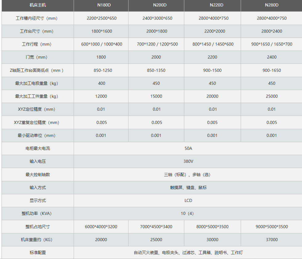The image size is (302, 259).
Task: Select the 最大加工工件重量 (kg) label
Action: coord(37,96)
